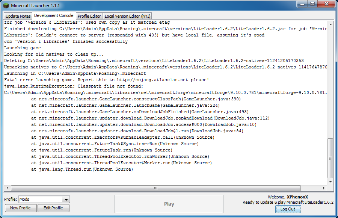
Task: Click the console vertical scrollbar up arrow
Action: pyautogui.click(x=330, y=23)
